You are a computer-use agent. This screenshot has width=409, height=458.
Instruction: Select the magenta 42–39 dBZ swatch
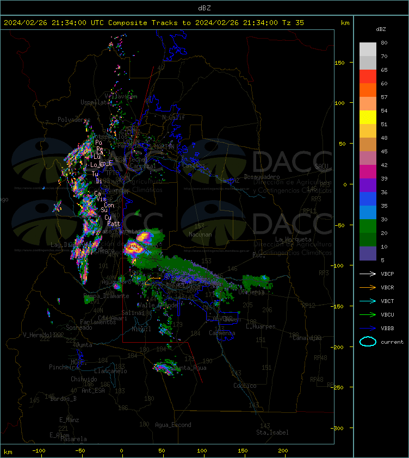(368, 171)
